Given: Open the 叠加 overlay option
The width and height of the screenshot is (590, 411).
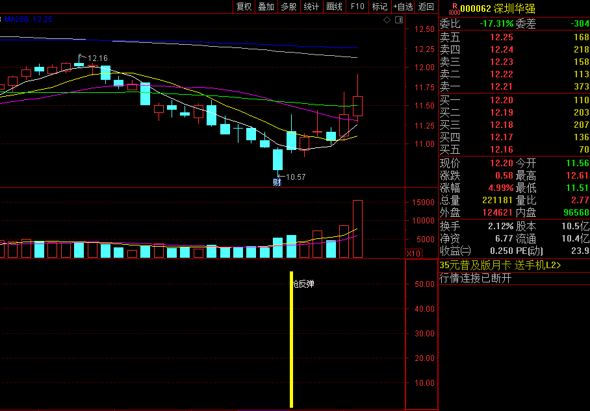Looking at the screenshot, I should pos(266,6).
